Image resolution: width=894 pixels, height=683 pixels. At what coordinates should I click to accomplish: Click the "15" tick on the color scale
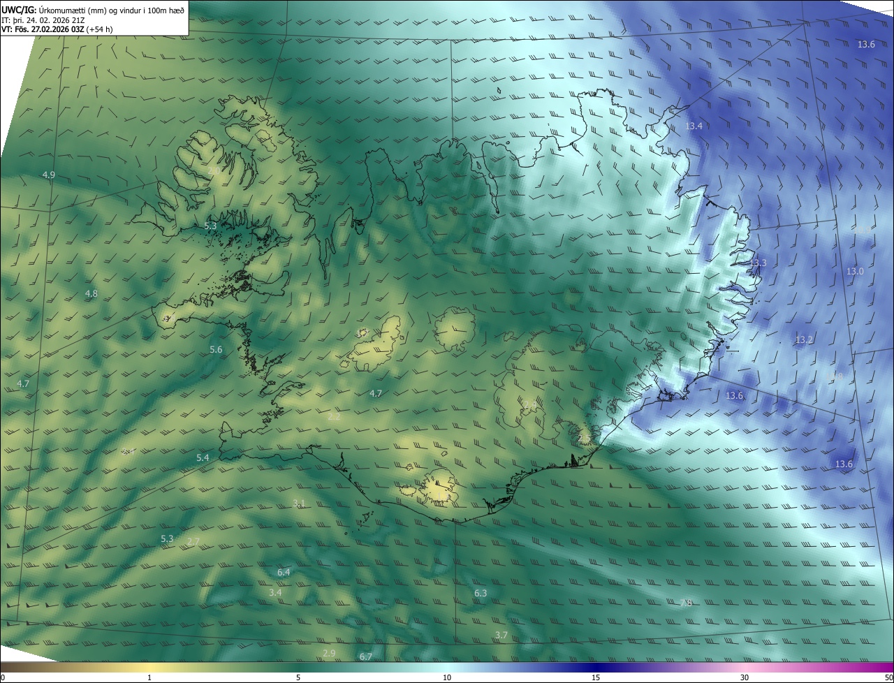click(596, 677)
